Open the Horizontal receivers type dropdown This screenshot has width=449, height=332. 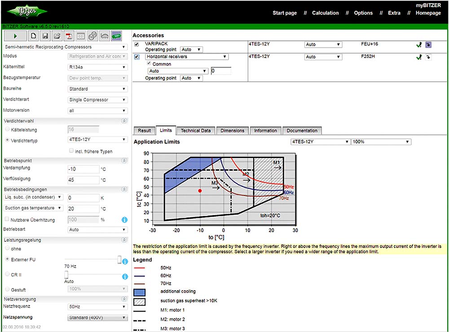pyautogui.click(x=187, y=57)
